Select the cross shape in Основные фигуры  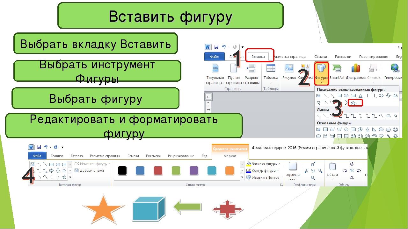[395, 129]
